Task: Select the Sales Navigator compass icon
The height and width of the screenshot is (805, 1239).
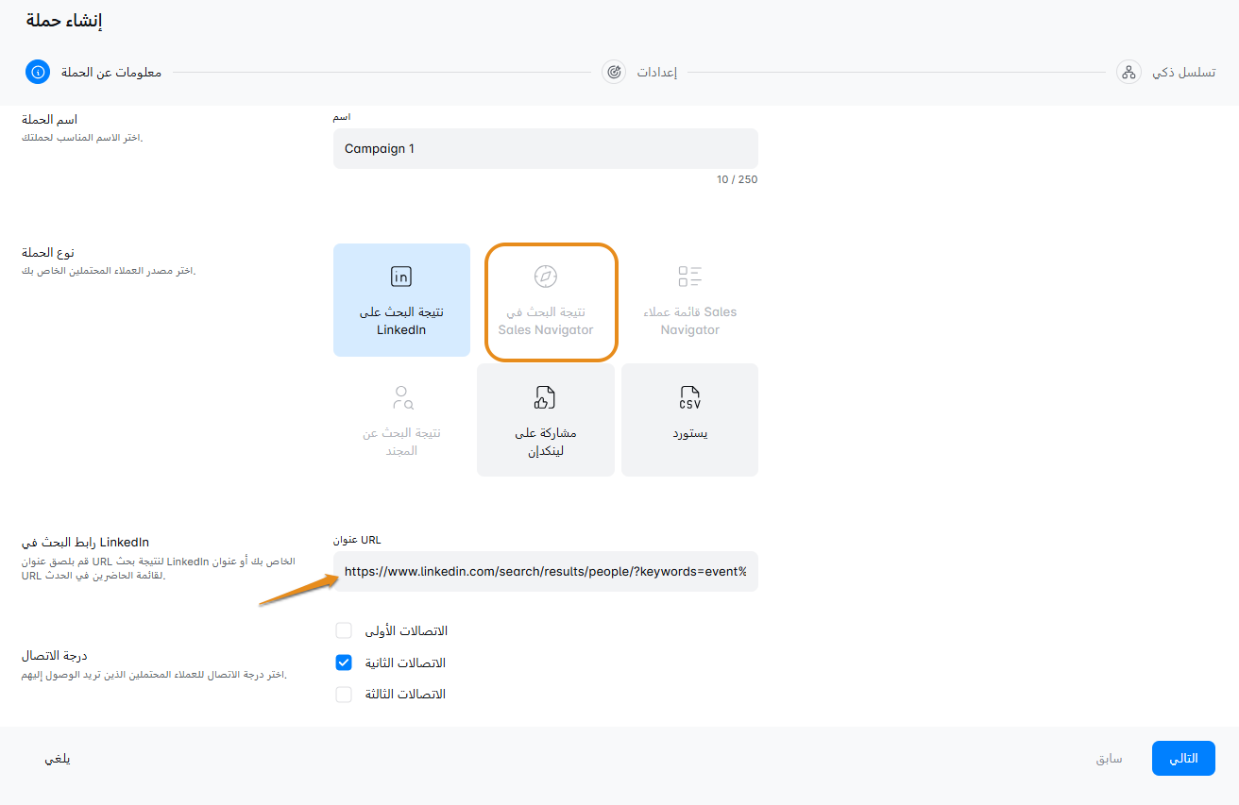Action: [546, 277]
